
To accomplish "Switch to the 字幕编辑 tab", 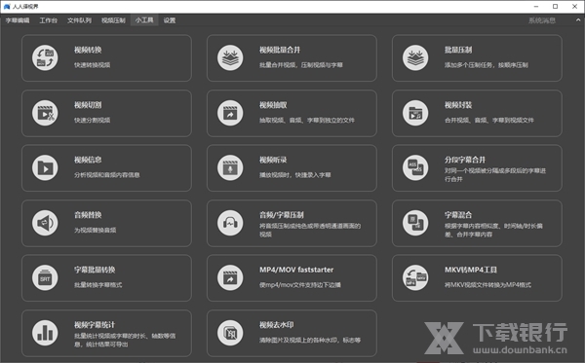I will [18, 20].
